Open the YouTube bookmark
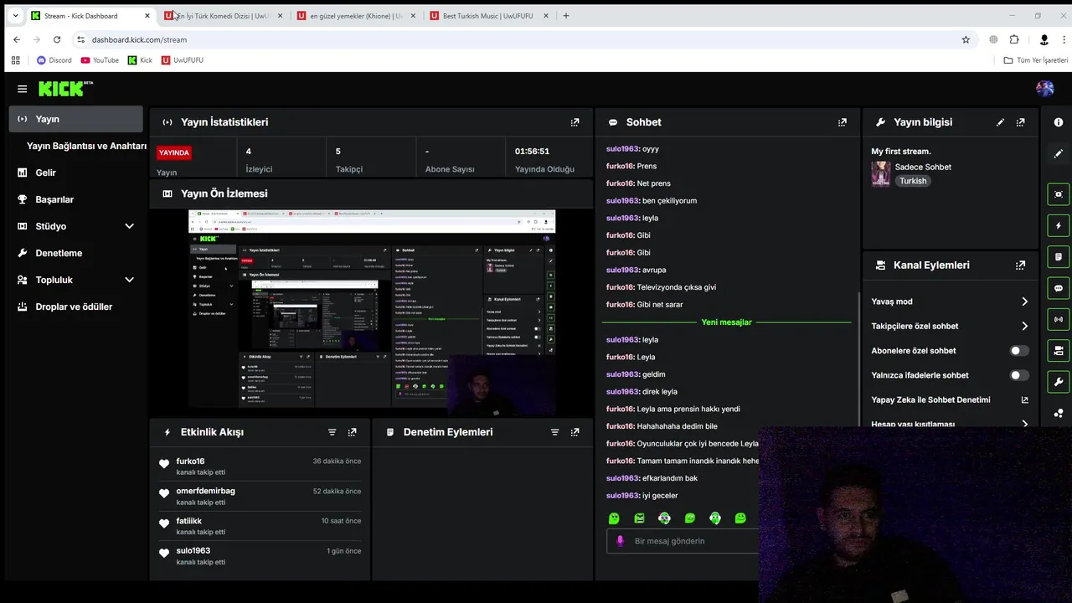This screenshot has height=603, width=1072. pos(100,60)
